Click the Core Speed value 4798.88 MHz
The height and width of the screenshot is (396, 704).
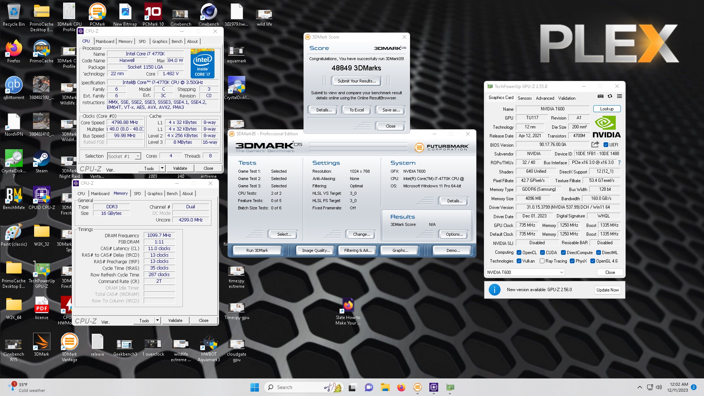click(x=125, y=122)
